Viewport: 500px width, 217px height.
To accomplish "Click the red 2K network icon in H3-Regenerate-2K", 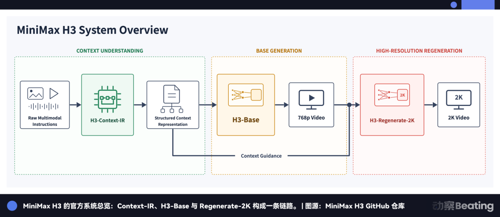I will coord(392,95).
